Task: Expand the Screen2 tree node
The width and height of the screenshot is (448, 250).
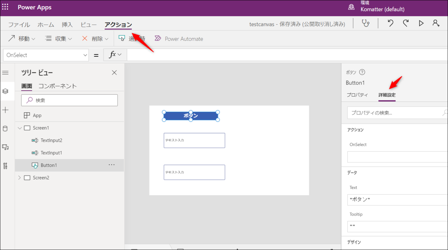Action: (20, 178)
